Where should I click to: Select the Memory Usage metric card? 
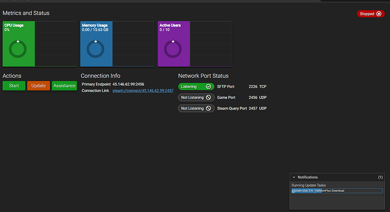click(117, 44)
